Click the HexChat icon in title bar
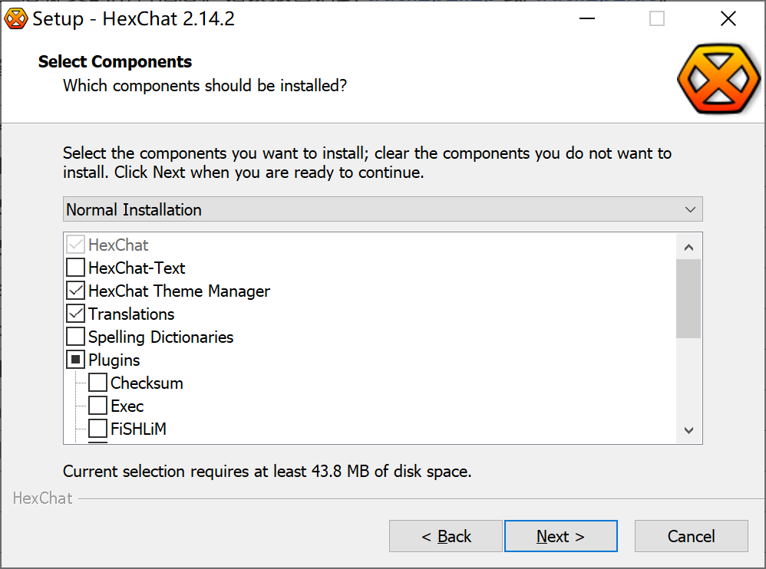This screenshot has width=766, height=569. click(x=16, y=19)
